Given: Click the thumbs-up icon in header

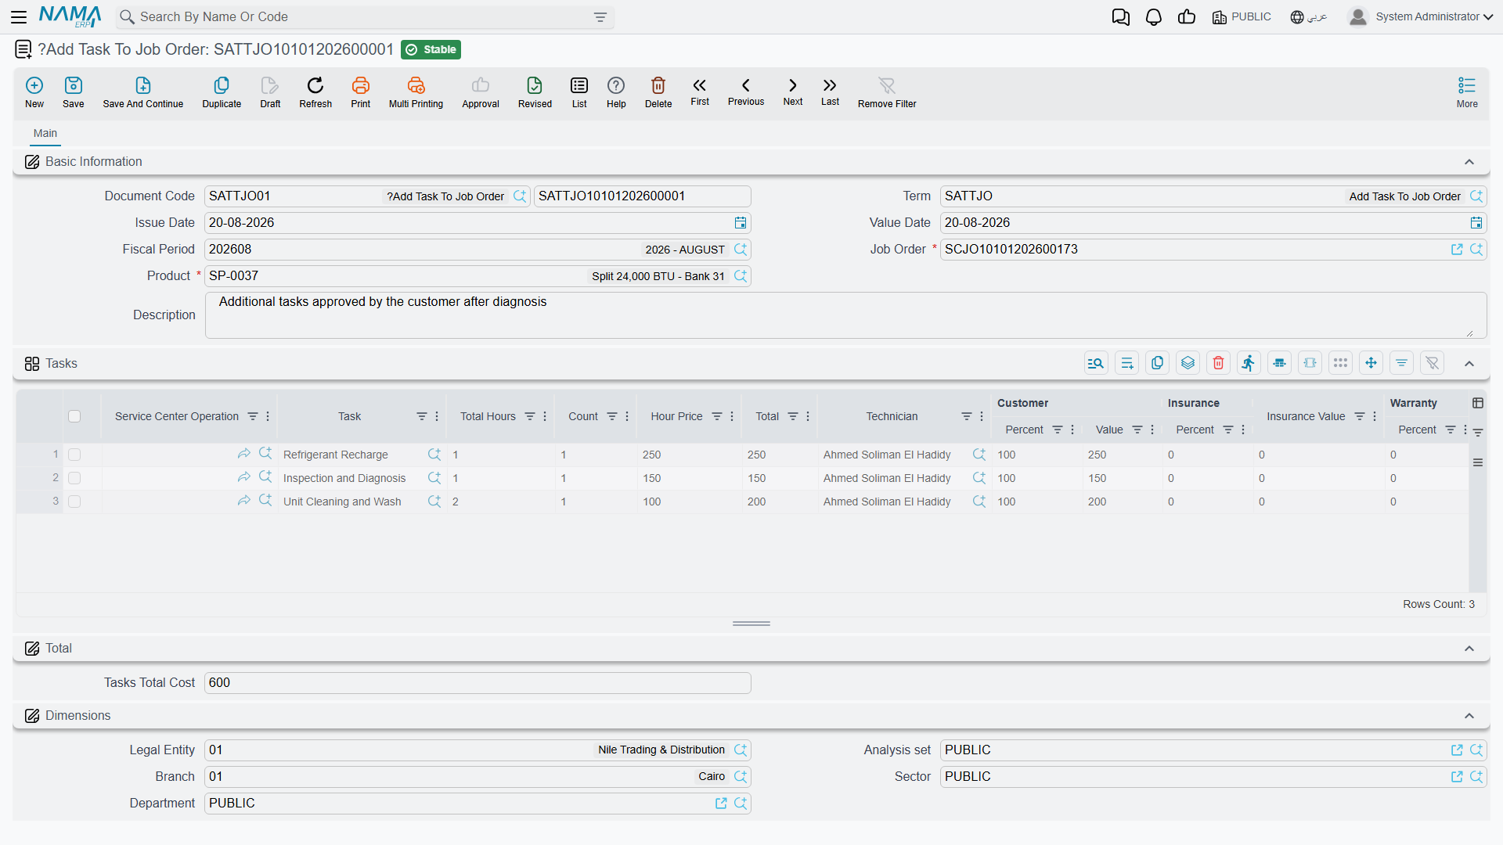Looking at the screenshot, I should point(1187,17).
